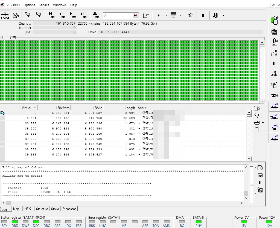Screen dimensions: 280x228
Task: Expand dropdown arrow next to play button
Action: [166, 15]
